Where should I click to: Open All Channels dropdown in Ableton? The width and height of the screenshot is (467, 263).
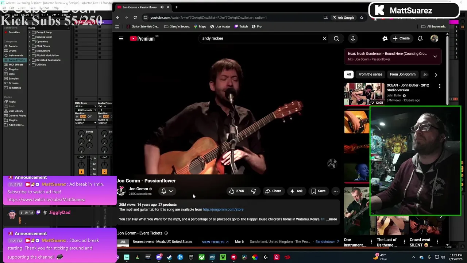[x=85, y=110]
